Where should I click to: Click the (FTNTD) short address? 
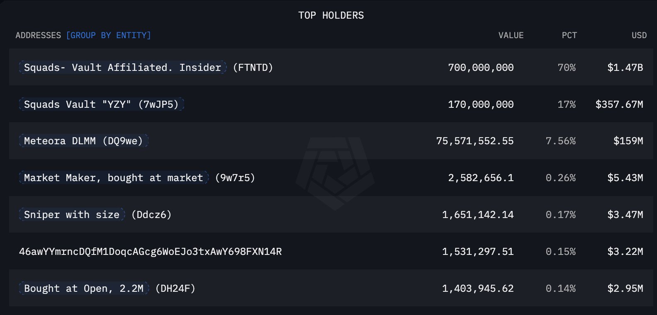point(253,68)
